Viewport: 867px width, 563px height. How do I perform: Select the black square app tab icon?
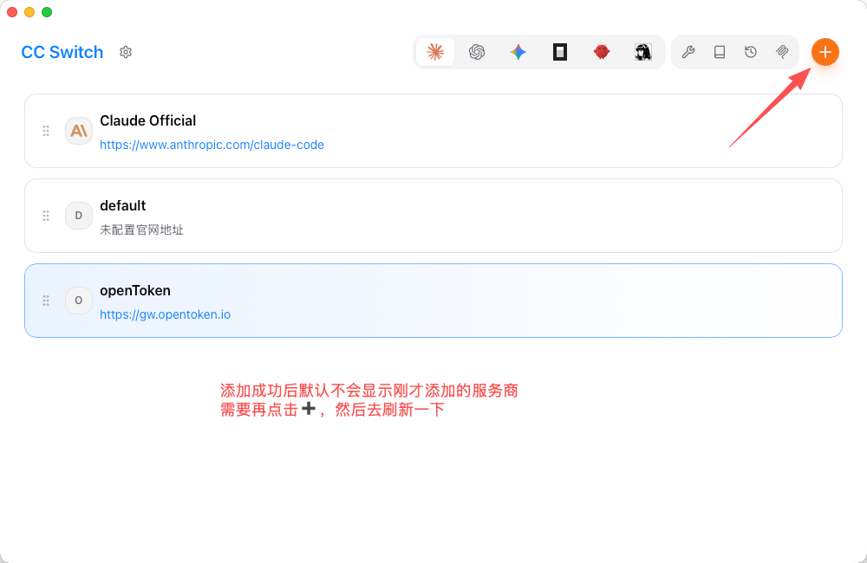[x=560, y=52]
